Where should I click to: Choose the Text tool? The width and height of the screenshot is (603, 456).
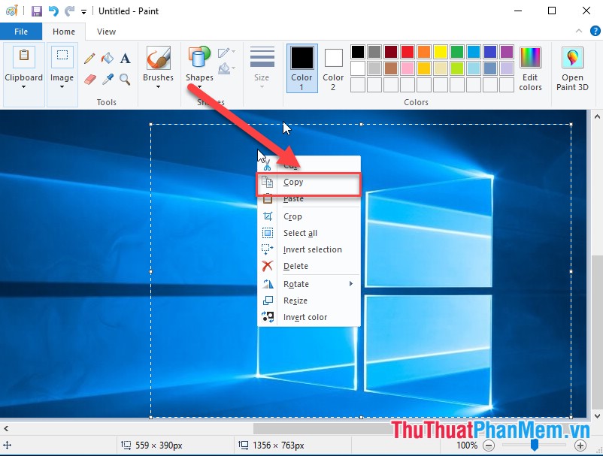(x=125, y=58)
